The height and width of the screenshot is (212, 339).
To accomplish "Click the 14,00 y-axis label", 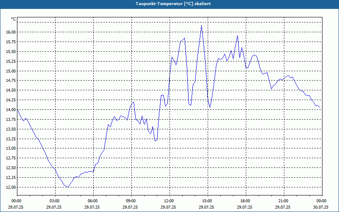I will coord(11,110).
